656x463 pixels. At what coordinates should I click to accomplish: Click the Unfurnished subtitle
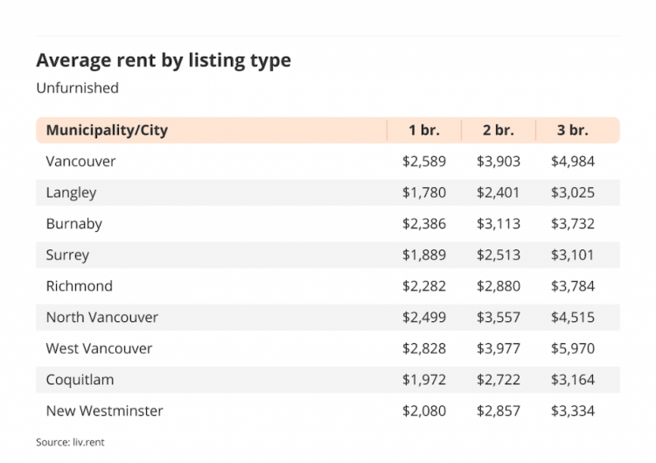coord(77,88)
